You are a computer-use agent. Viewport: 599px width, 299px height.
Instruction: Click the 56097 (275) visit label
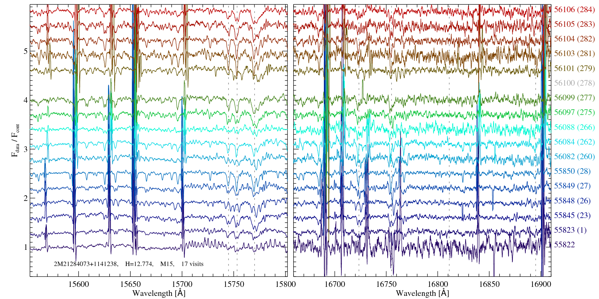click(x=574, y=112)
